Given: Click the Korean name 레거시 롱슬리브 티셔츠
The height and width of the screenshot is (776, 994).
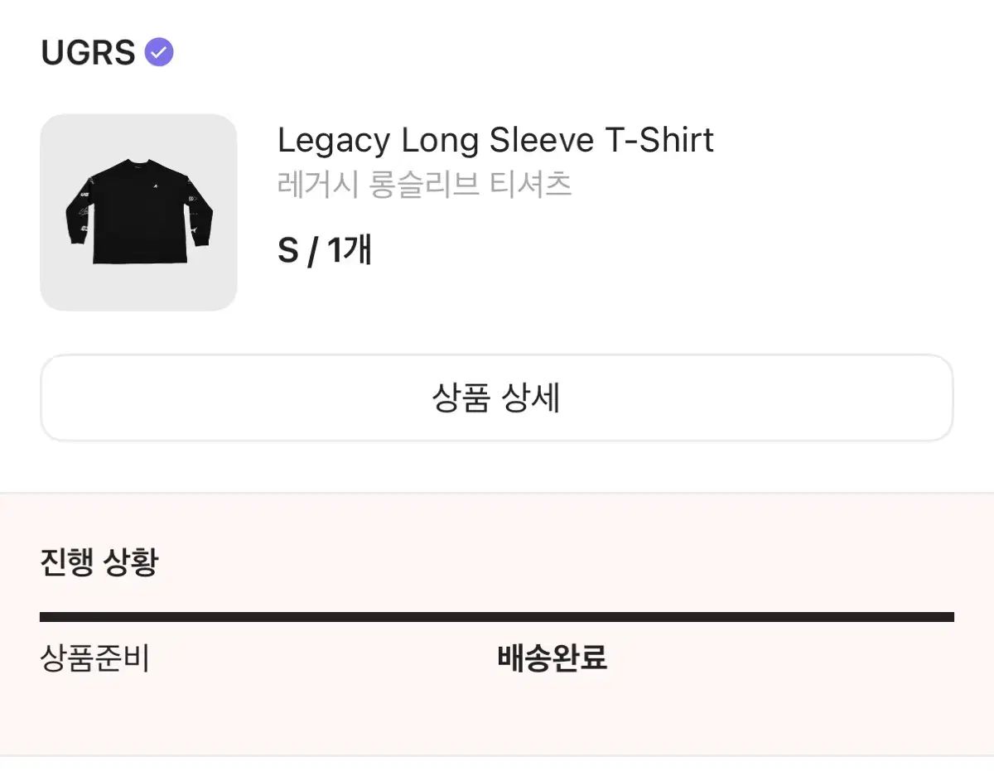Looking at the screenshot, I should click(424, 184).
